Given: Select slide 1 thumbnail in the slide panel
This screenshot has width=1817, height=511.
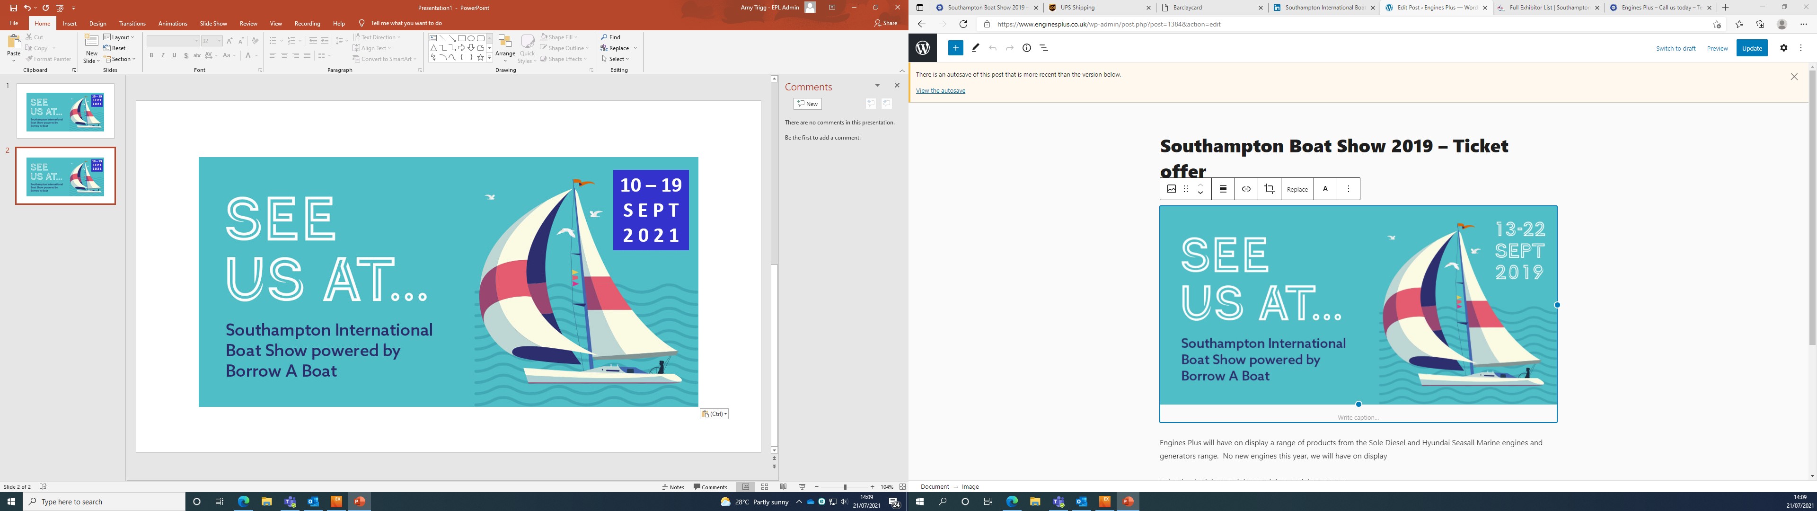Looking at the screenshot, I should [66, 111].
